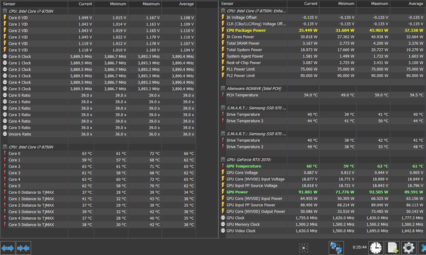Image resolution: width=426 pixels, height=255 pixels.
Task: Open sensor settings gear icon
Action: [x=408, y=248]
